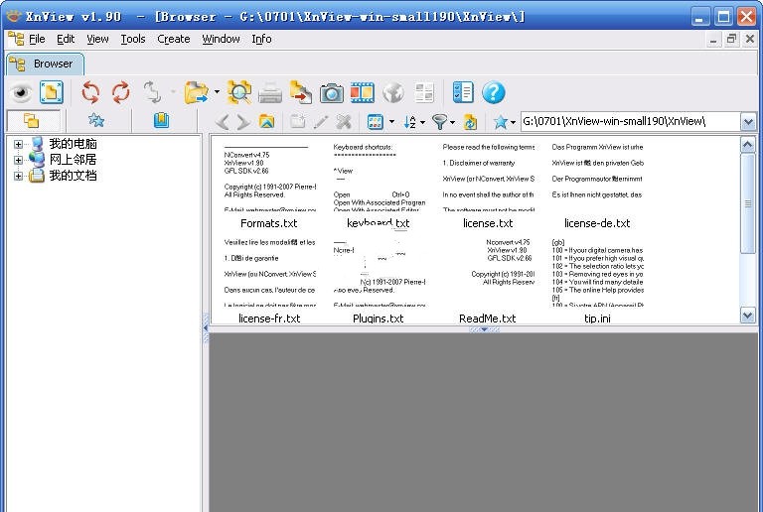Viewport: 763px width, 512px height.
Task: Click the Refresh folder icon
Action: click(x=470, y=121)
